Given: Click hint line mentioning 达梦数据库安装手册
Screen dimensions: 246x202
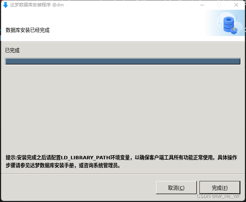Looking at the screenshot, I should [63, 165].
